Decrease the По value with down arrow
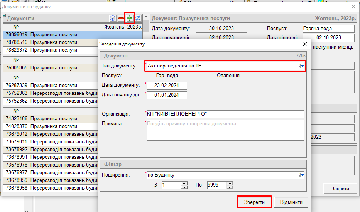This screenshot has height=212, width=360. coord(230,187)
